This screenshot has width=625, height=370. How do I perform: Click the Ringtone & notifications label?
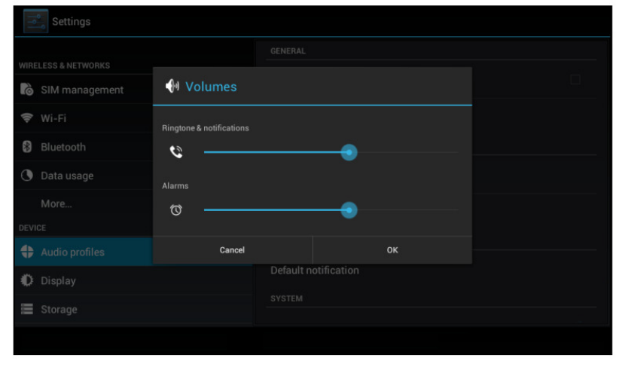[206, 128]
